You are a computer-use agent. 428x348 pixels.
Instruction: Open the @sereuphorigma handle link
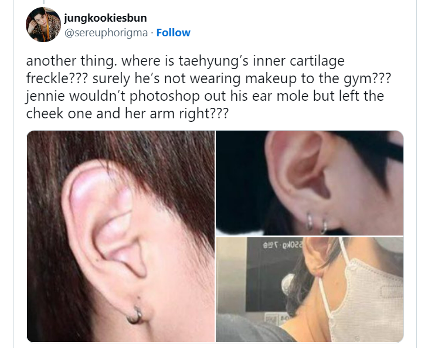(106, 33)
